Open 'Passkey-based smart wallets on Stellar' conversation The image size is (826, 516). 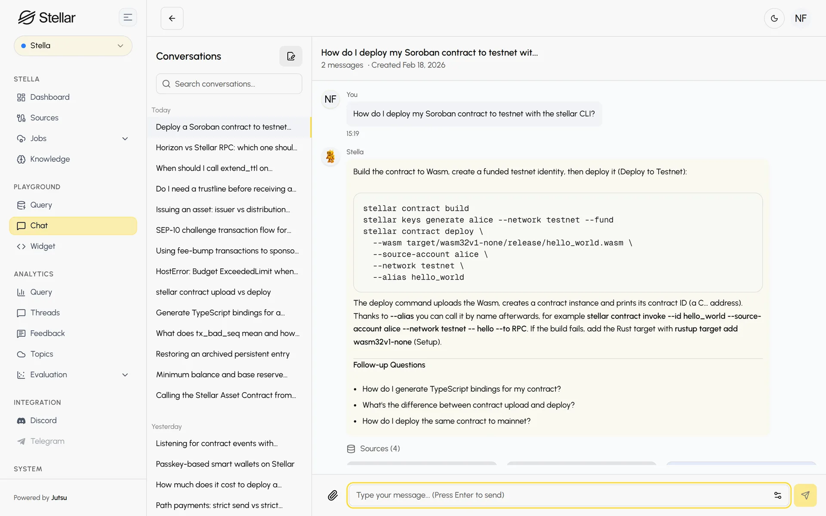(x=229, y=464)
